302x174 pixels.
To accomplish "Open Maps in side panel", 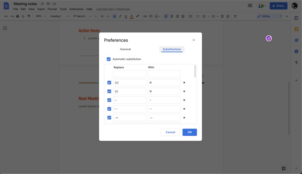I will click(x=296, y=63).
